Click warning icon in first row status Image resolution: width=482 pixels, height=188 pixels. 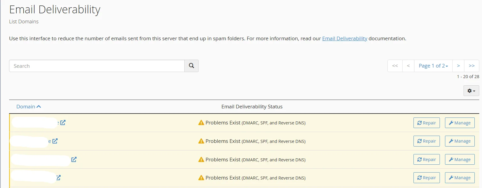pyautogui.click(x=201, y=123)
